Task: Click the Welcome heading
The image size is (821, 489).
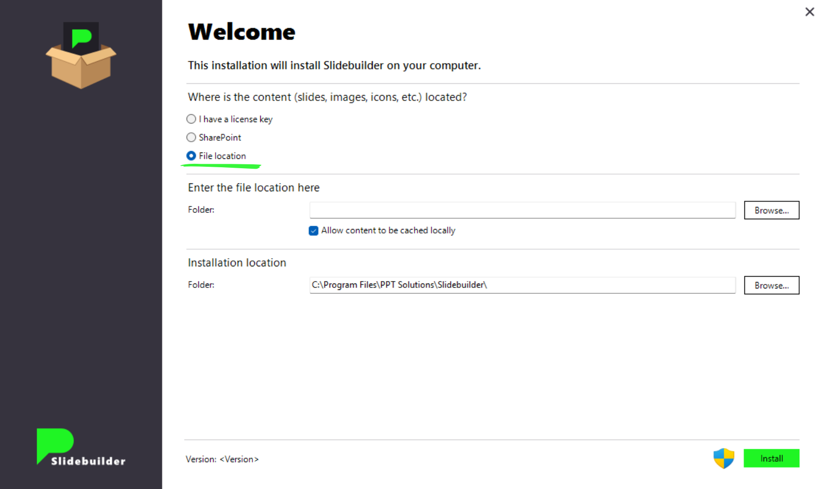Action: click(242, 32)
